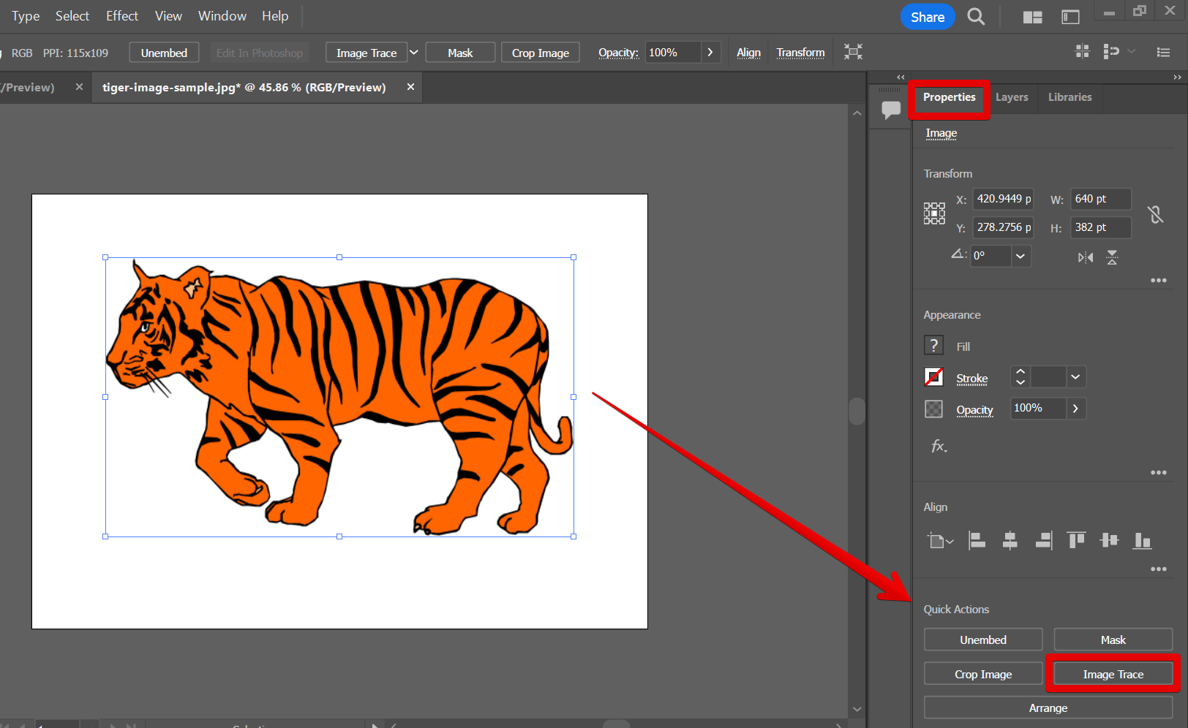The width and height of the screenshot is (1188, 728).
Task: Click the Stroke color swatch
Action: click(x=933, y=377)
